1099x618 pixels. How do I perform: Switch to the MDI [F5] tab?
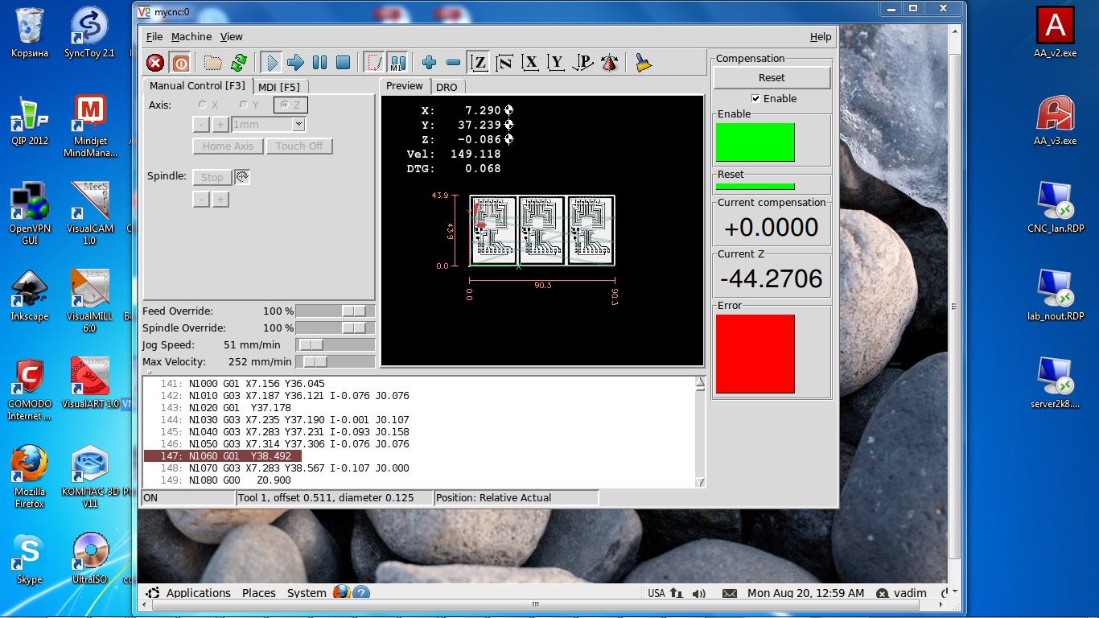280,87
